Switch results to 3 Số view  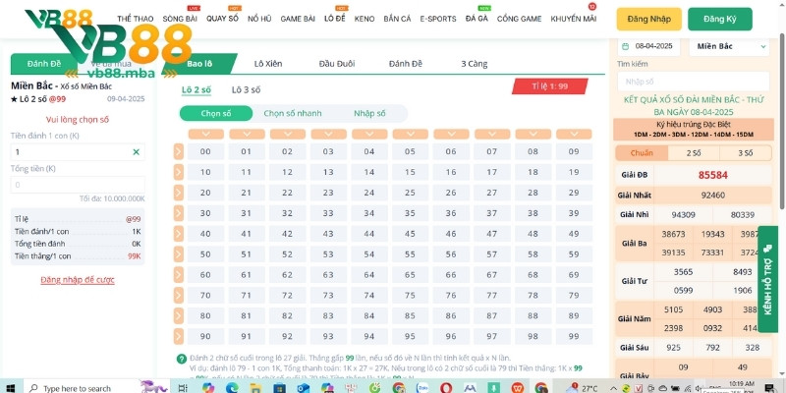coord(745,153)
